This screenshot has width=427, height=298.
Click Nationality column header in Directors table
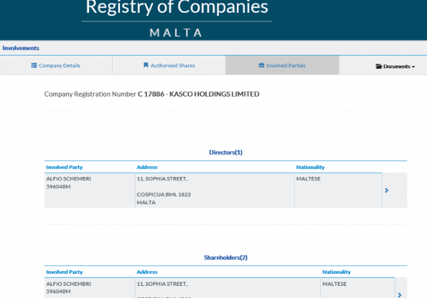tap(310, 167)
